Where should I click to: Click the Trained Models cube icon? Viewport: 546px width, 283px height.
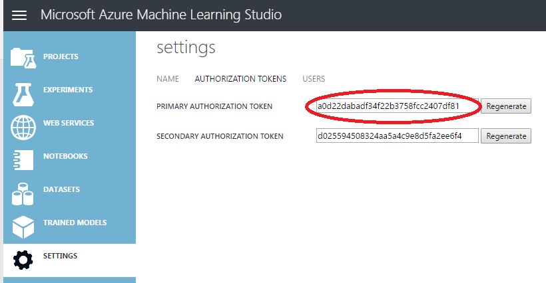point(23,227)
